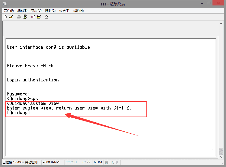Click the 'Enter system view, return user view' line
This screenshot has width=226, height=167.
click(x=69, y=108)
